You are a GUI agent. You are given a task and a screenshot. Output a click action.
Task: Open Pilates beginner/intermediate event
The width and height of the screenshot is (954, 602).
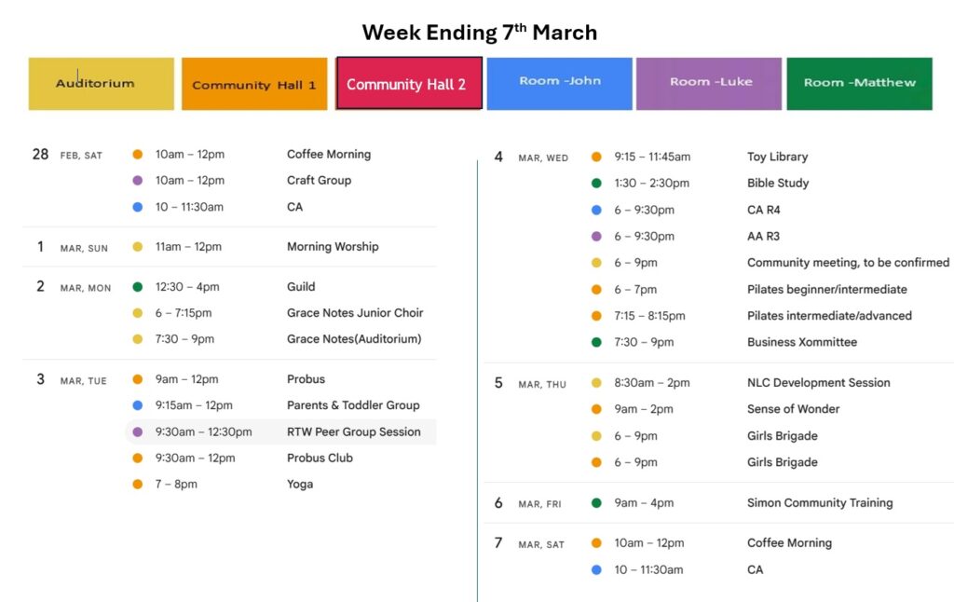pos(826,290)
